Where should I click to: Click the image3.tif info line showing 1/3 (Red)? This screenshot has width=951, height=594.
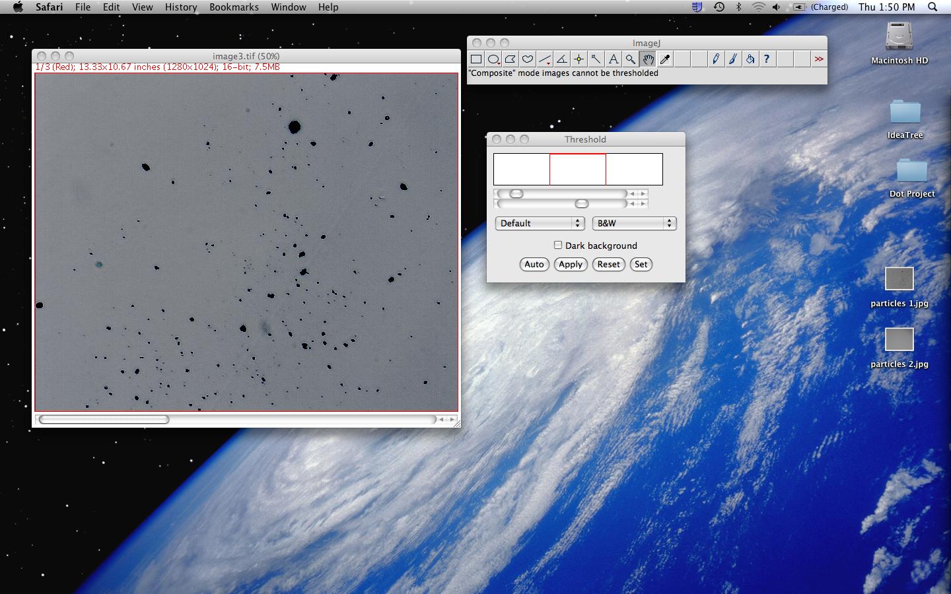coord(157,67)
